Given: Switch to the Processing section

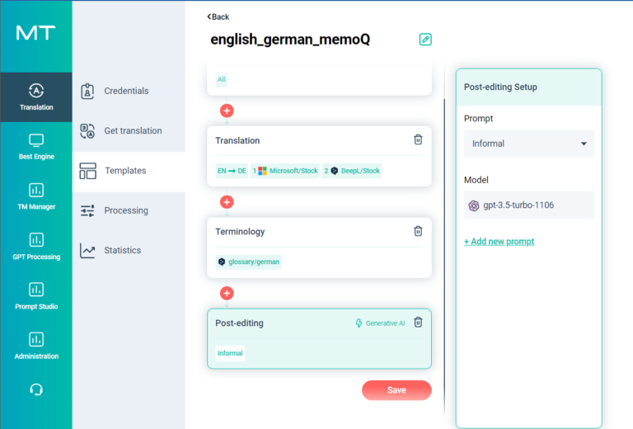Looking at the screenshot, I should [125, 210].
